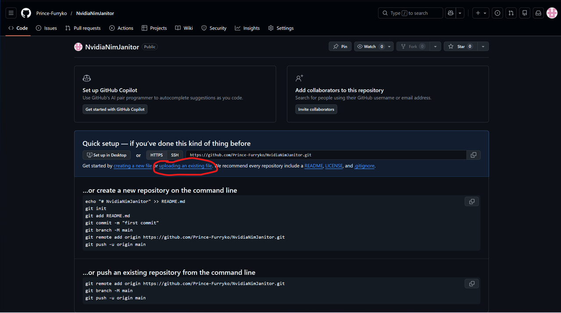Click the README link
Screen dimensions: 561x313
click(x=314, y=166)
